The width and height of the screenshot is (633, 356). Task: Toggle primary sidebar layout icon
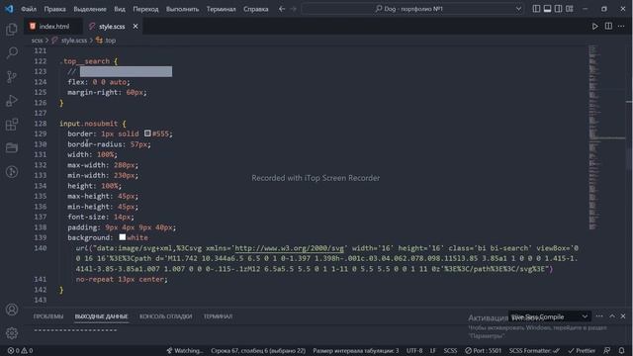click(536, 9)
